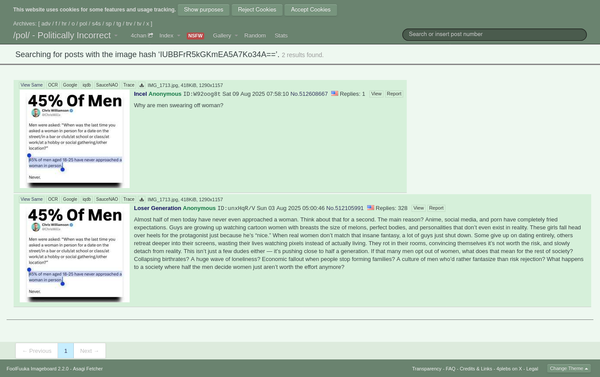Focus the search or post number field
The image size is (600, 377).
click(x=494, y=34)
